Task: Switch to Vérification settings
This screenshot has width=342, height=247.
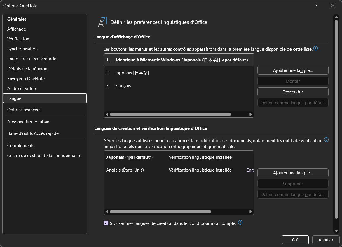Action: coord(45,39)
